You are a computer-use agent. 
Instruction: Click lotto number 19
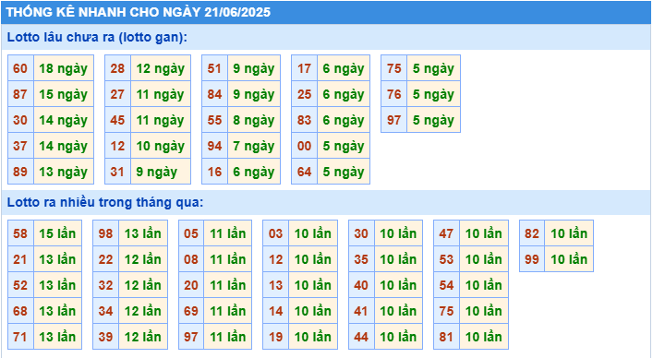coord(275,337)
